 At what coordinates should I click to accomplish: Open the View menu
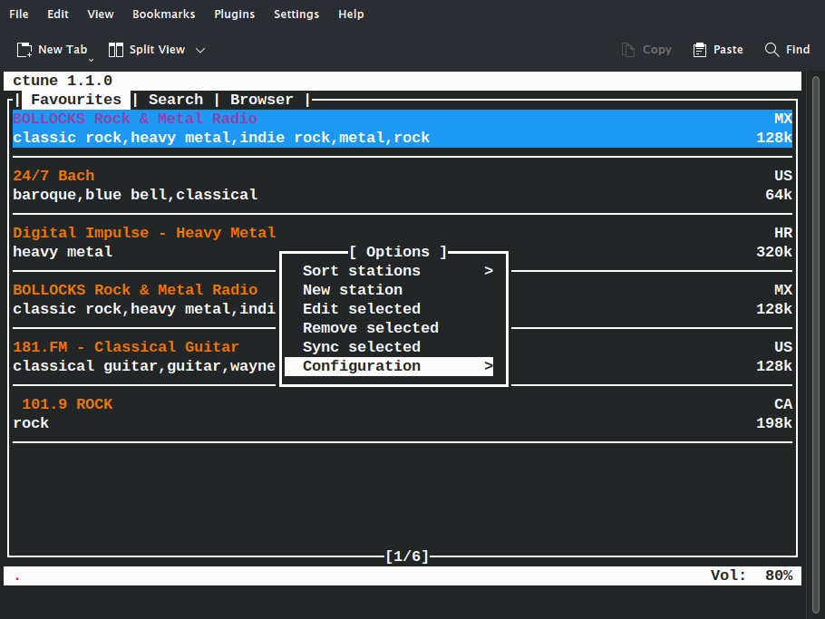tap(101, 15)
